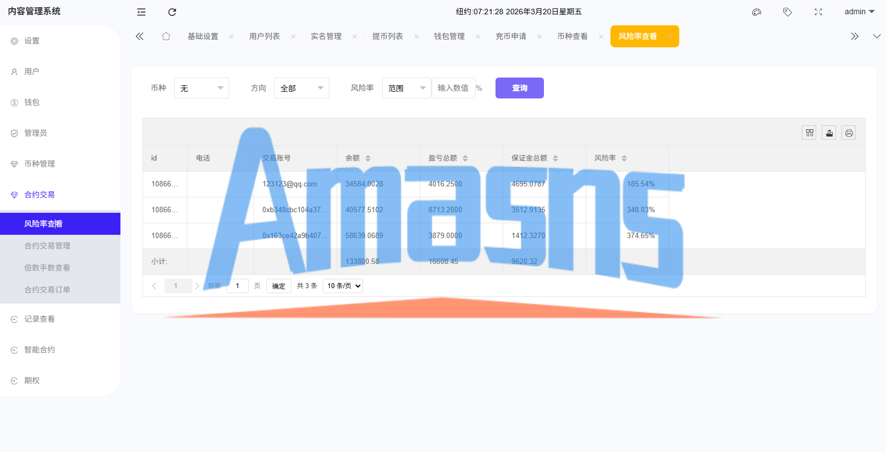Open 币种管理 in the sidebar
Screen dimensions: 886x452
point(60,164)
